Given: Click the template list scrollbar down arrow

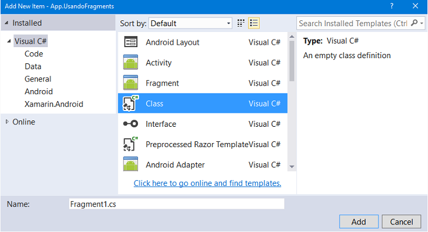Looking at the screenshot, I should (292, 166).
